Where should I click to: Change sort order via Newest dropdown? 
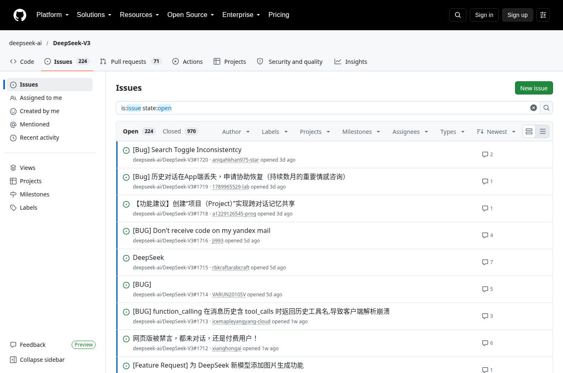[x=496, y=132]
